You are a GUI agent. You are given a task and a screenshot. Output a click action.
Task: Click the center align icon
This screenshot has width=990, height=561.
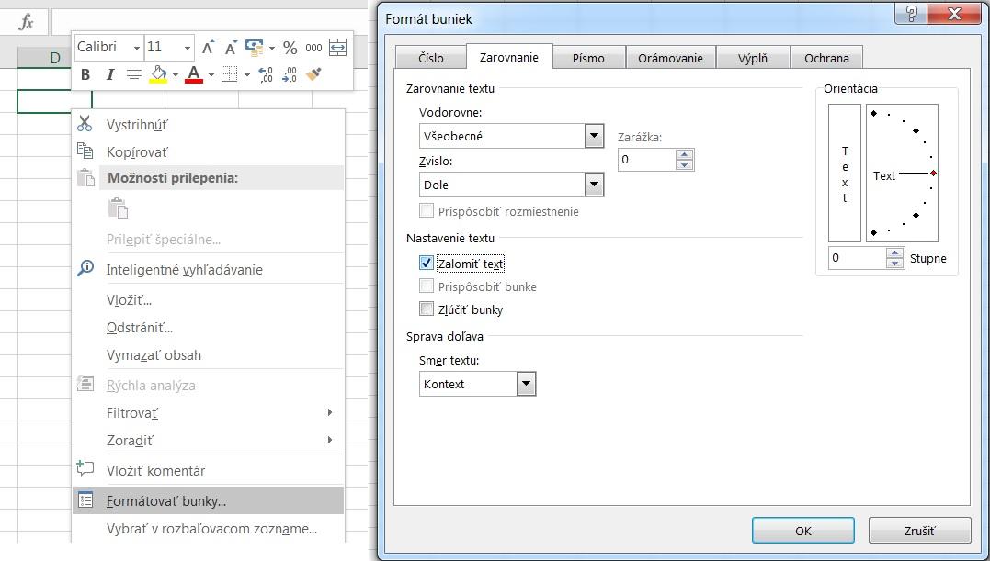(133, 75)
